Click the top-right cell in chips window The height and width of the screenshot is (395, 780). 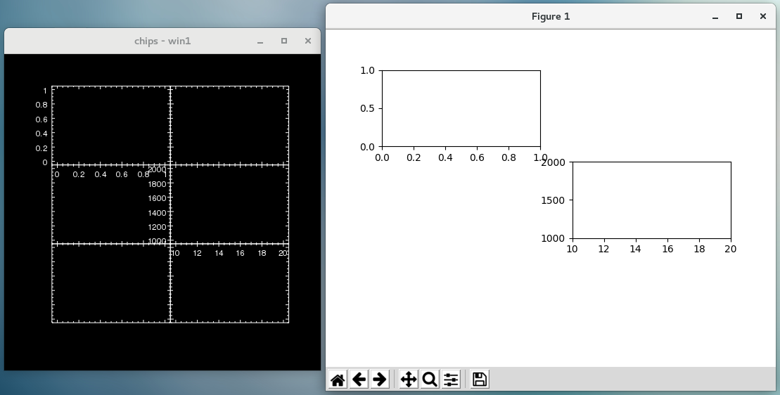point(230,125)
